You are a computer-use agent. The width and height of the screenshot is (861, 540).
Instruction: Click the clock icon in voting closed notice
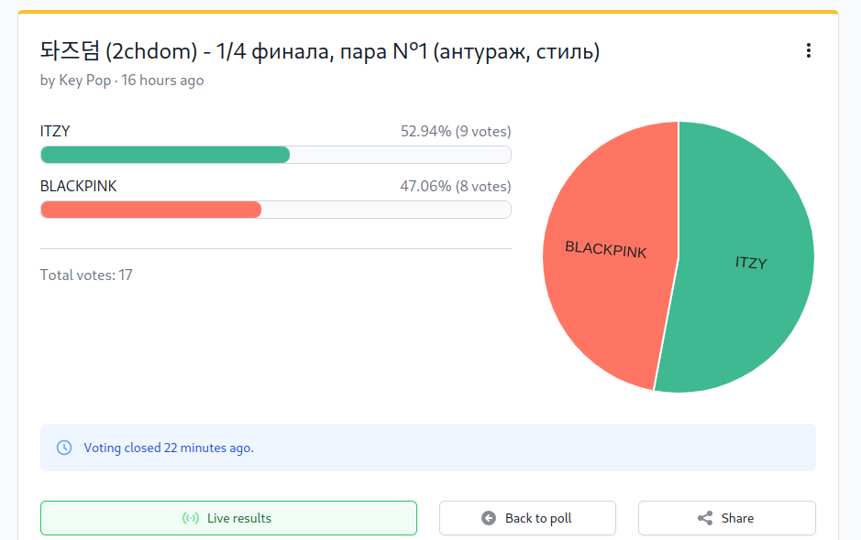coord(64,448)
